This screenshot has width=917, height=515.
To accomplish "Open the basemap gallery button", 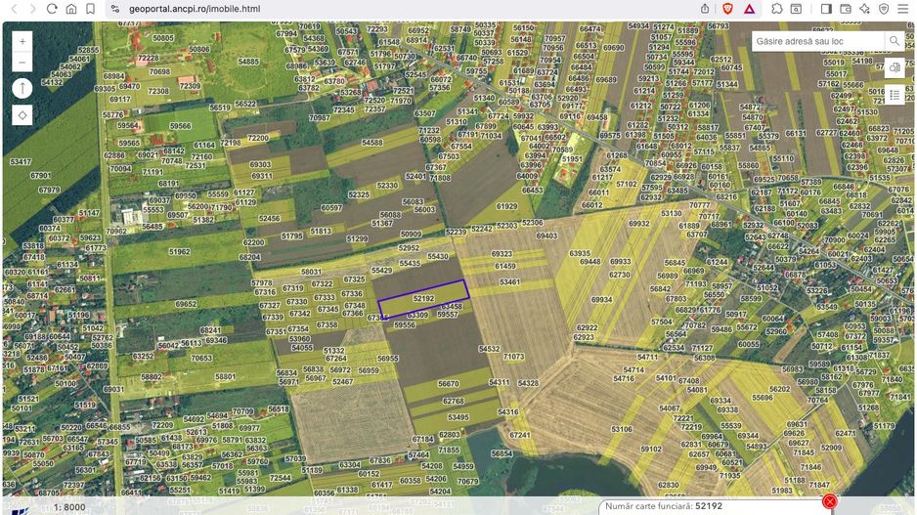I will tap(894, 68).
